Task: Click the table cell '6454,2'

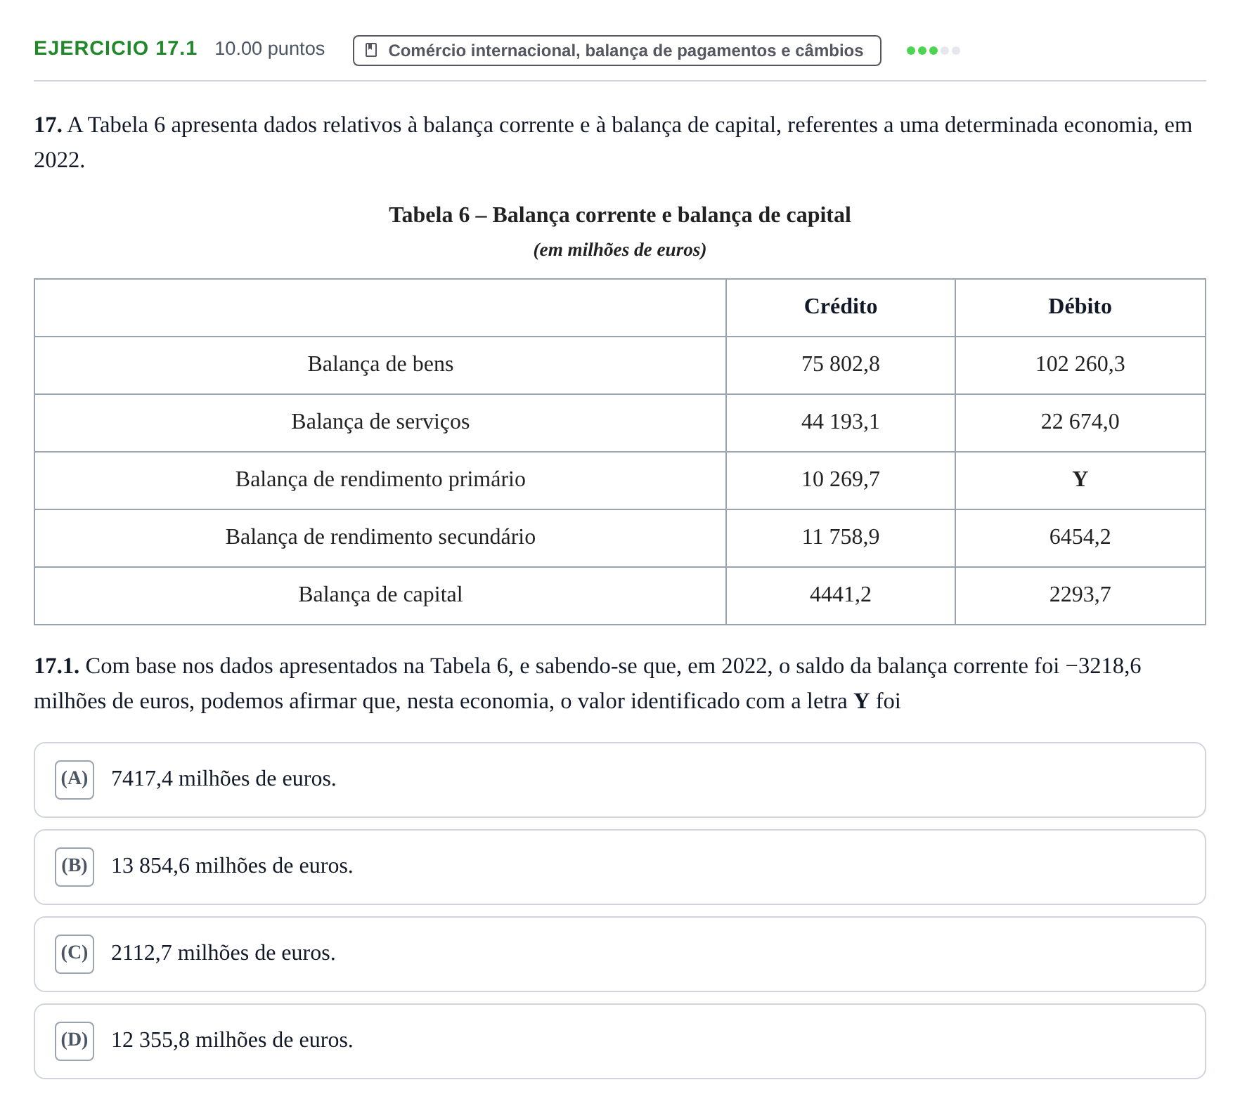Action: (1080, 537)
